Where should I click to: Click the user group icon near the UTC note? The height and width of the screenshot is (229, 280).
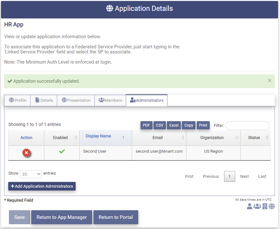click(x=257, y=206)
